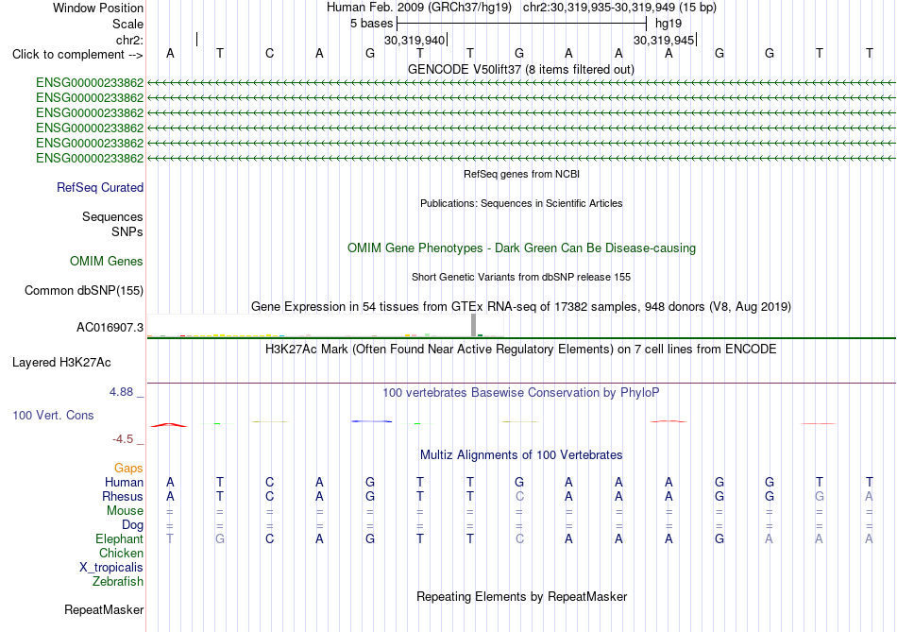The image size is (897, 632).
Task: Click 'Repeating Elements by RepeatMasker' title
Action: click(x=522, y=596)
